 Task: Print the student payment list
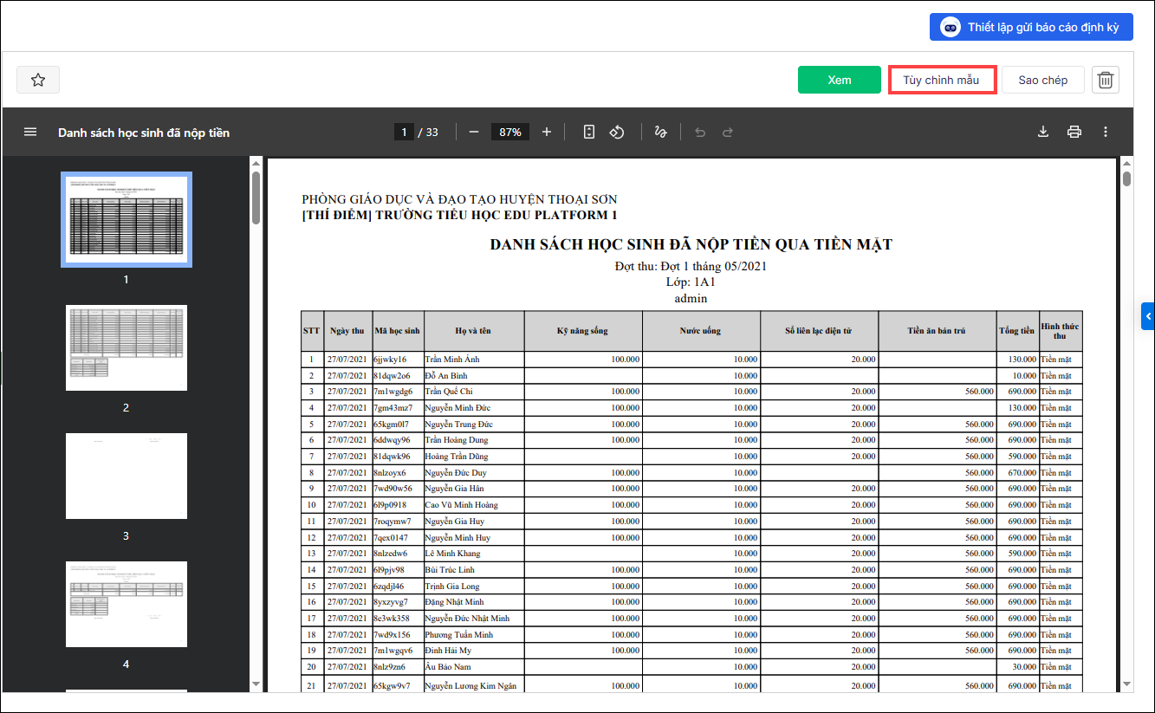click(x=1074, y=132)
